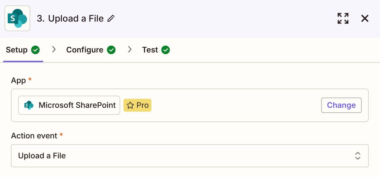
Task: Click the green checkmark beside Setup
Action: 35,50
